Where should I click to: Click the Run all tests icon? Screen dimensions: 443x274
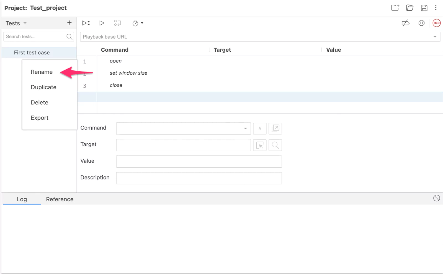click(x=86, y=23)
